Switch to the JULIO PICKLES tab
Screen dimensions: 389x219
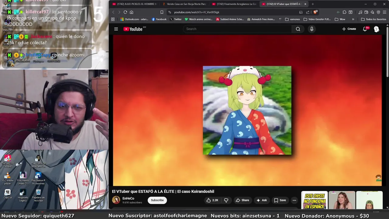coord(134,4)
